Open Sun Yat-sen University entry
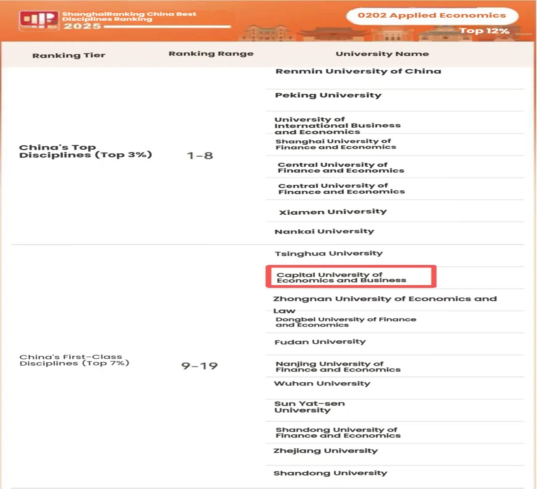Image resolution: width=537 pixels, height=489 pixels. click(309, 407)
